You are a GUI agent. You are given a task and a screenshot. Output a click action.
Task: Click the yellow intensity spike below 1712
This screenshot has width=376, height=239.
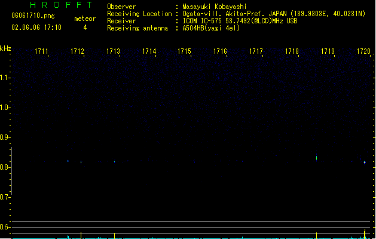pos(81,235)
